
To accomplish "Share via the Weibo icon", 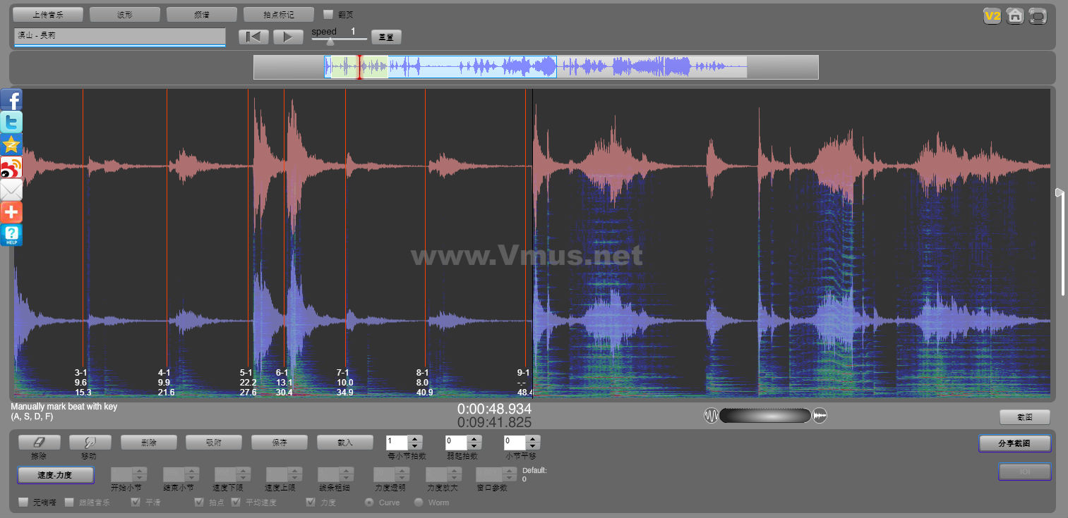I will (x=11, y=167).
